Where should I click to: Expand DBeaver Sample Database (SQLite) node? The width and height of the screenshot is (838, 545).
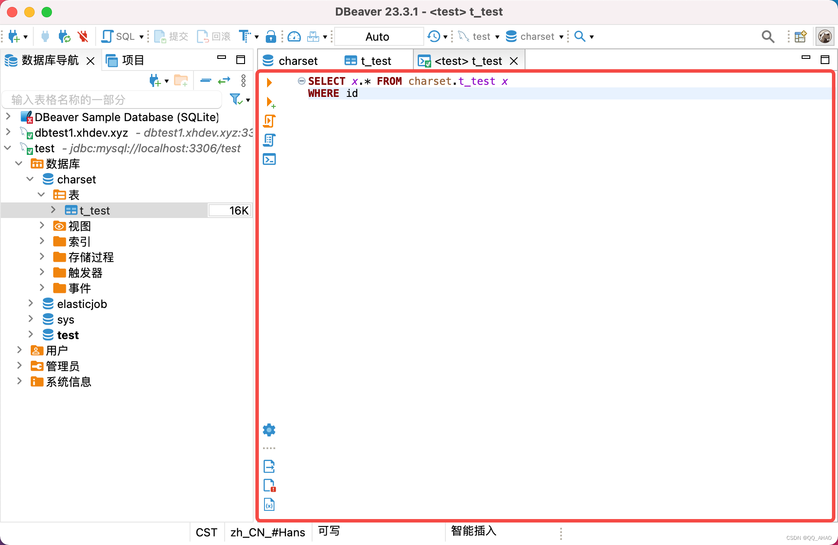(x=8, y=117)
